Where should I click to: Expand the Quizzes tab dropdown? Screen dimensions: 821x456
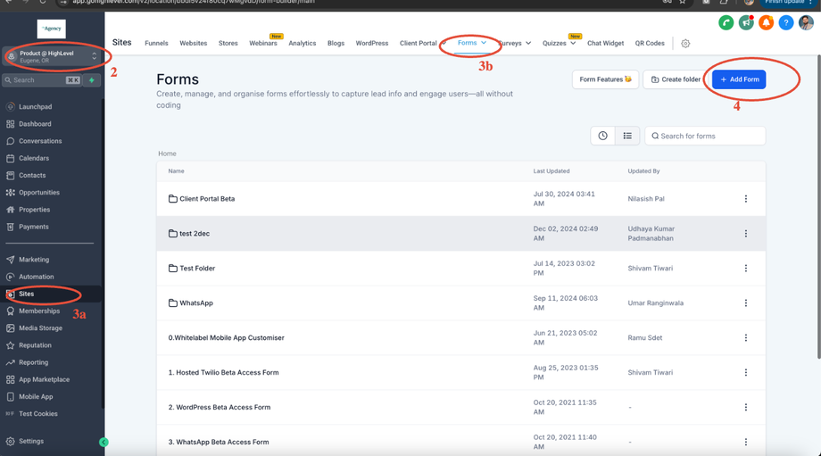point(572,44)
